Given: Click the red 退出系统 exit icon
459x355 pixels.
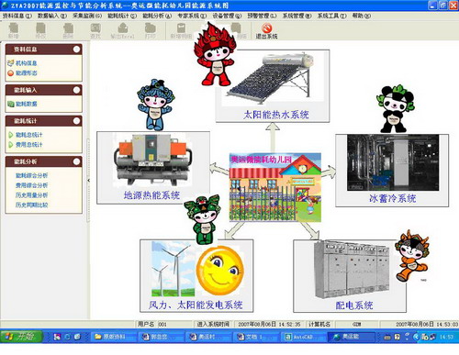Looking at the screenshot, I should (266, 31).
